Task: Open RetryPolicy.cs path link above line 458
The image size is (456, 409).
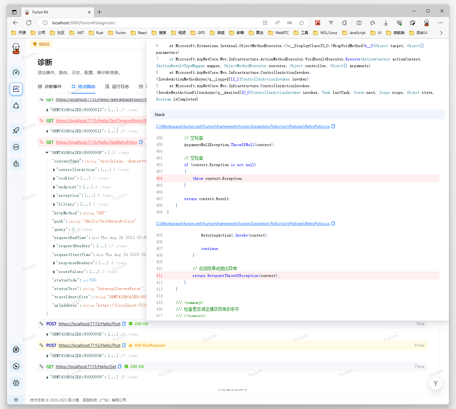Action: point(243,126)
